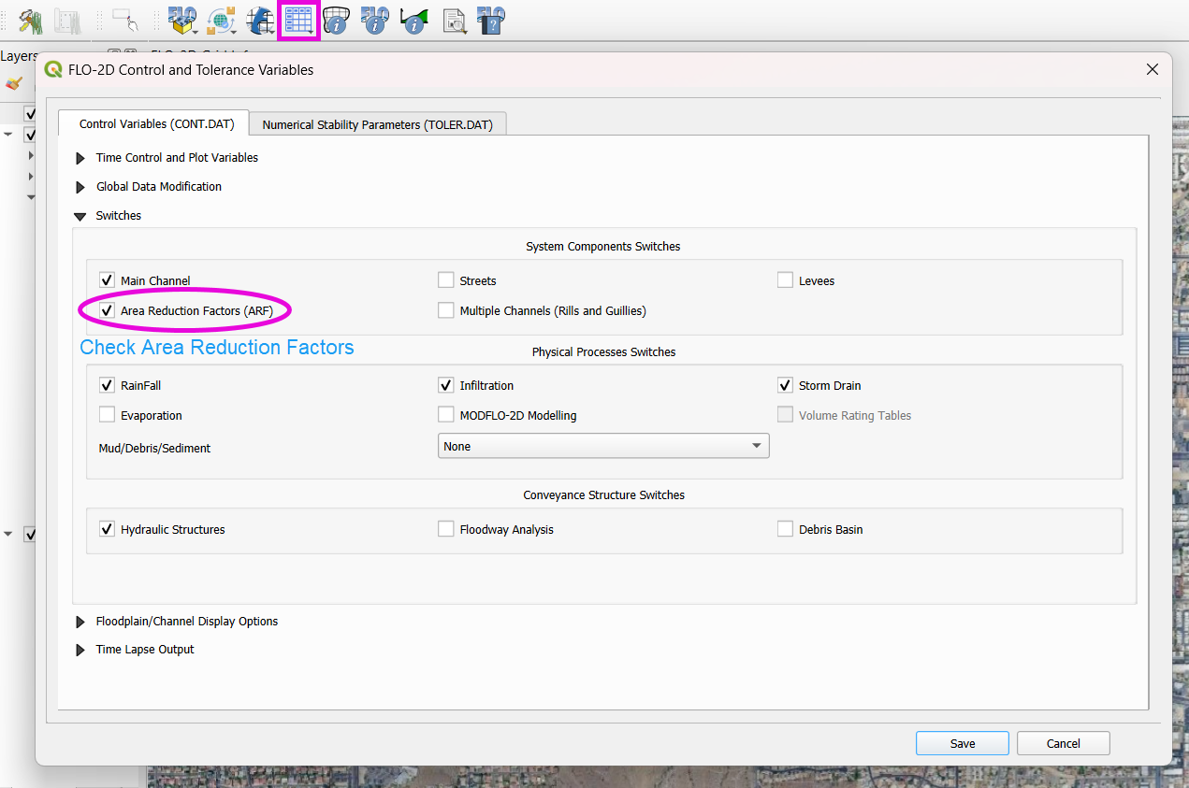Image resolution: width=1189 pixels, height=788 pixels.
Task: Collapse the Switches section
Action: 80,216
